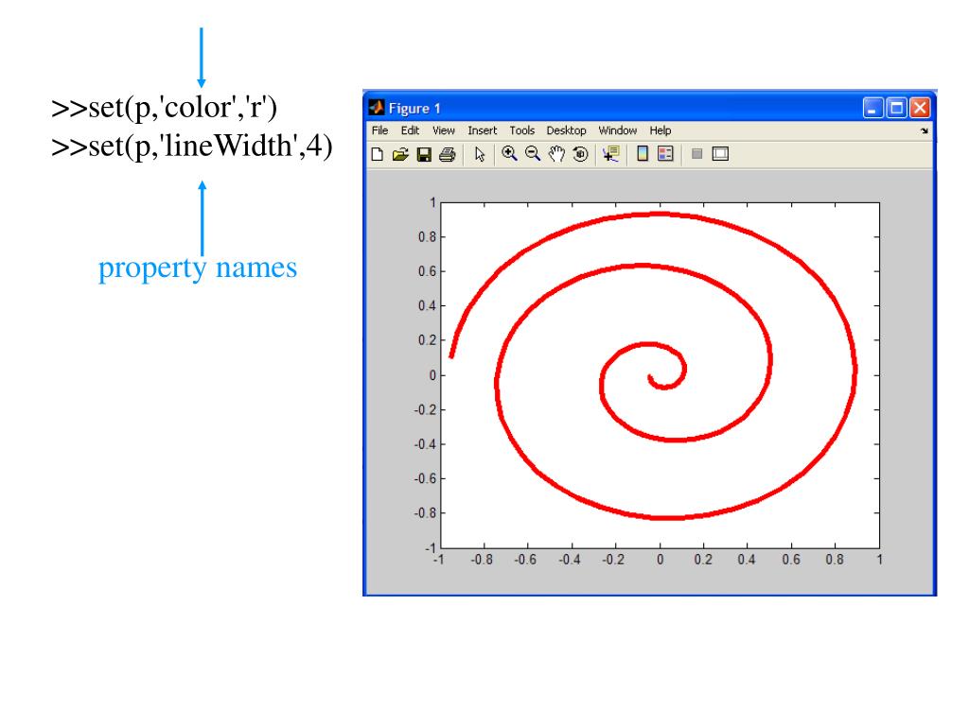Open the Tools menu
The height and width of the screenshot is (726, 969).
coord(522,130)
